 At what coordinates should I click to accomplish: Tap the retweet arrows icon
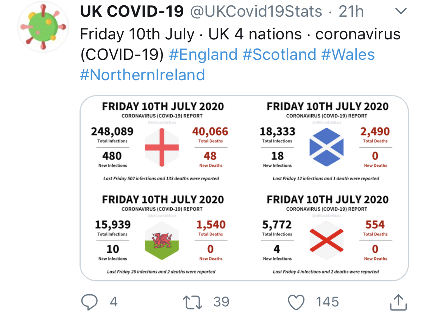[193, 302]
